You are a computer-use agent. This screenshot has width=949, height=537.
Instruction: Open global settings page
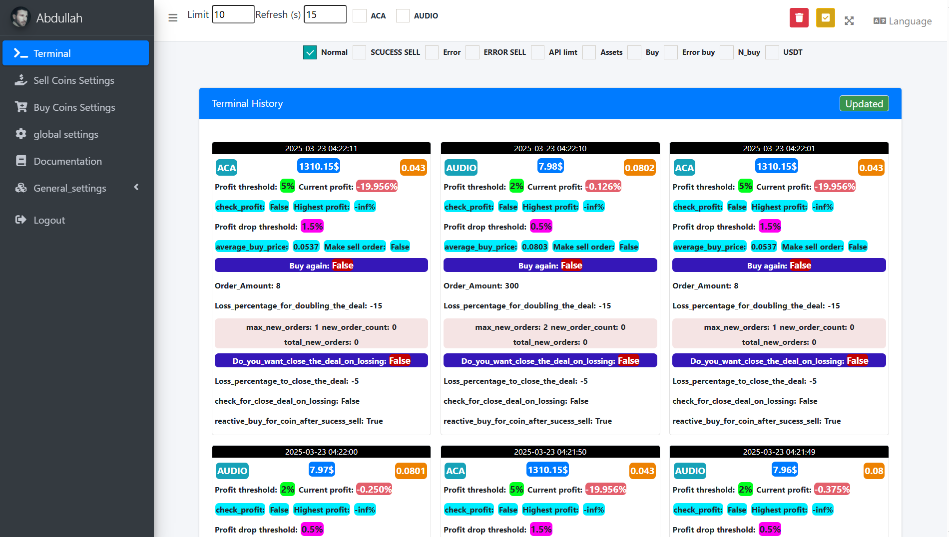point(75,134)
